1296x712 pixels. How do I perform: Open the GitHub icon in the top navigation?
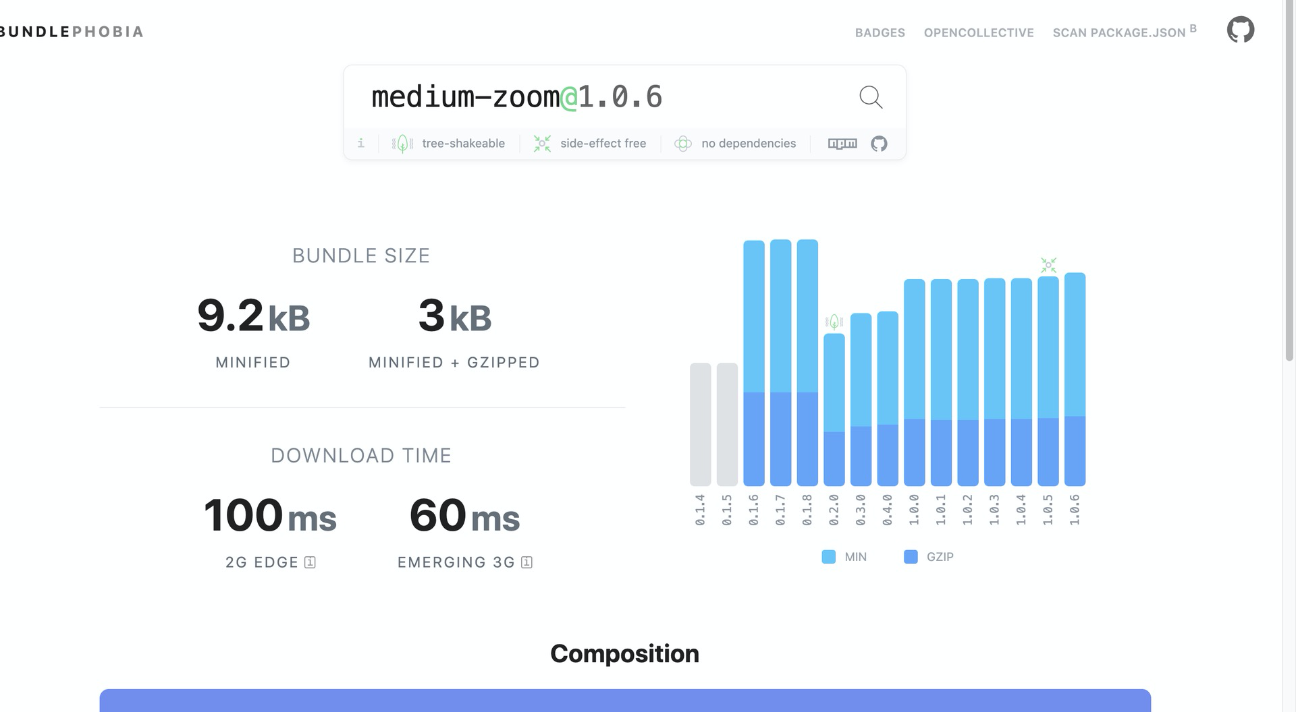(1240, 30)
